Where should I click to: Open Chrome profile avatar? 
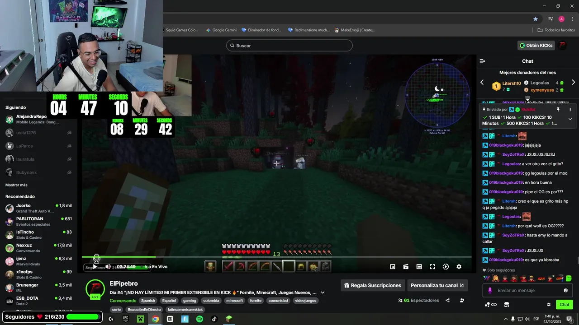pyautogui.click(x=561, y=19)
